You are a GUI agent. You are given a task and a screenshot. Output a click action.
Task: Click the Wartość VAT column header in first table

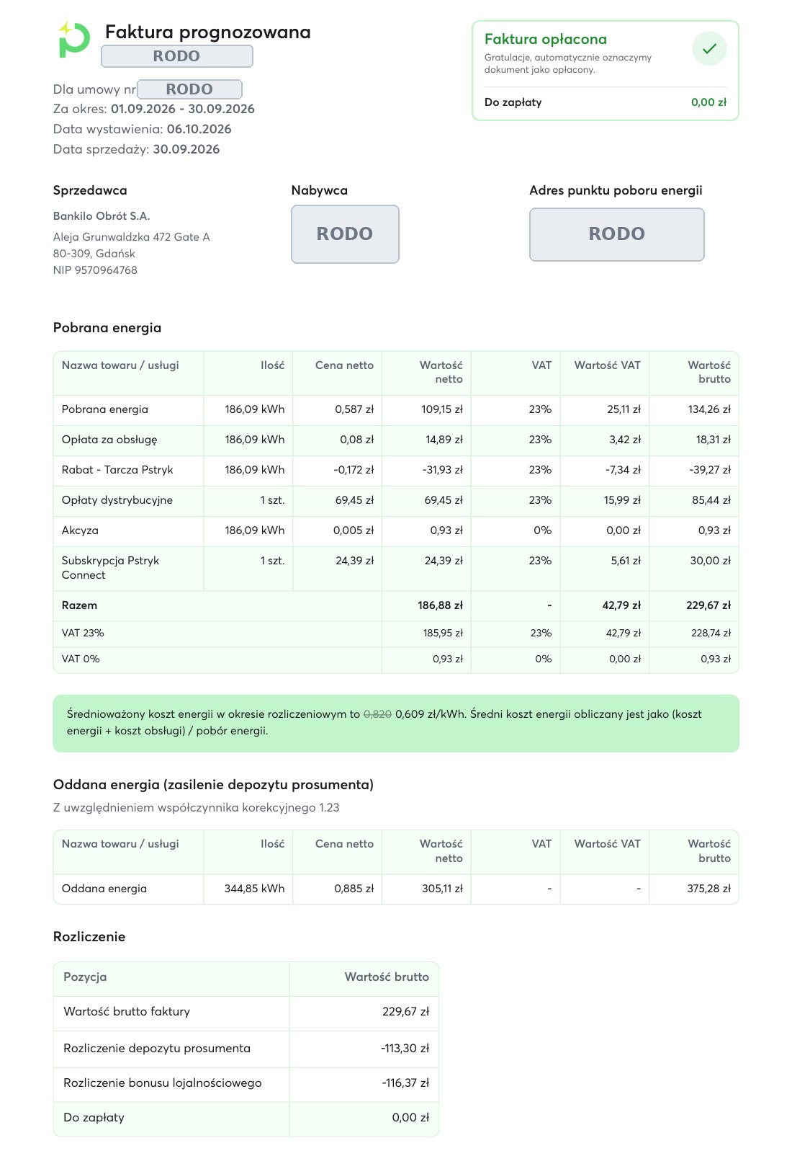[x=607, y=365]
